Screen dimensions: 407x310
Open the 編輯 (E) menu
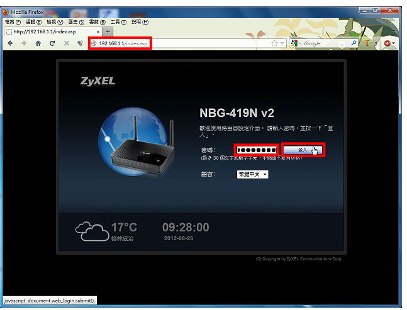pos(34,22)
